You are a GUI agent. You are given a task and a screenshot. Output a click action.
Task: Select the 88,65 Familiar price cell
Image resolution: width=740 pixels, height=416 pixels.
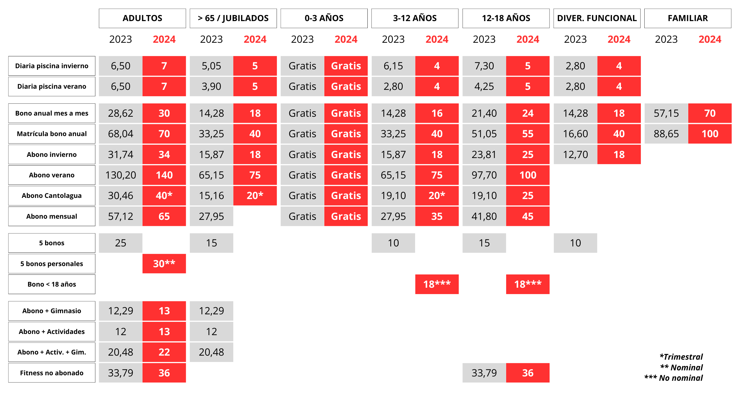tap(666, 134)
